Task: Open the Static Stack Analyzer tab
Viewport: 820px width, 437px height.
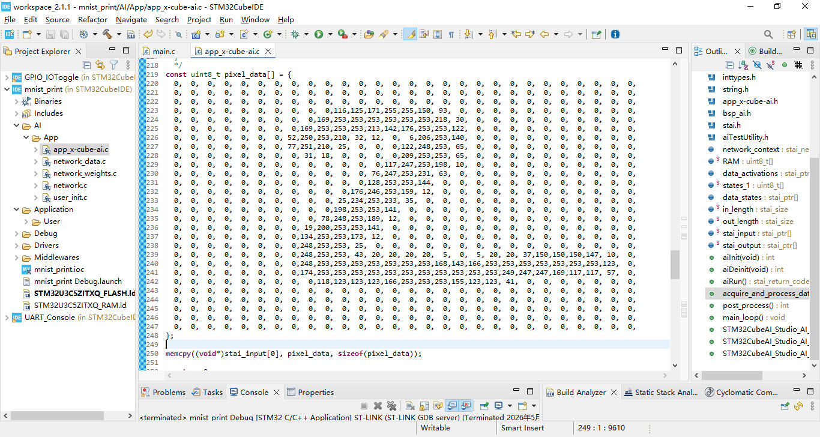Action: pyautogui.click(x=661, y=392)
